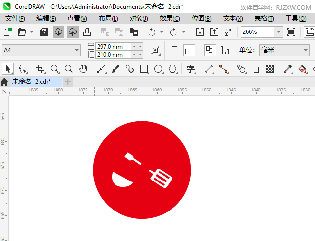The height and width of the screenshot is (241, 315).
Task: Open the undo history dropdown arrow
Action: pyautogui.click(x=162, y=32)
